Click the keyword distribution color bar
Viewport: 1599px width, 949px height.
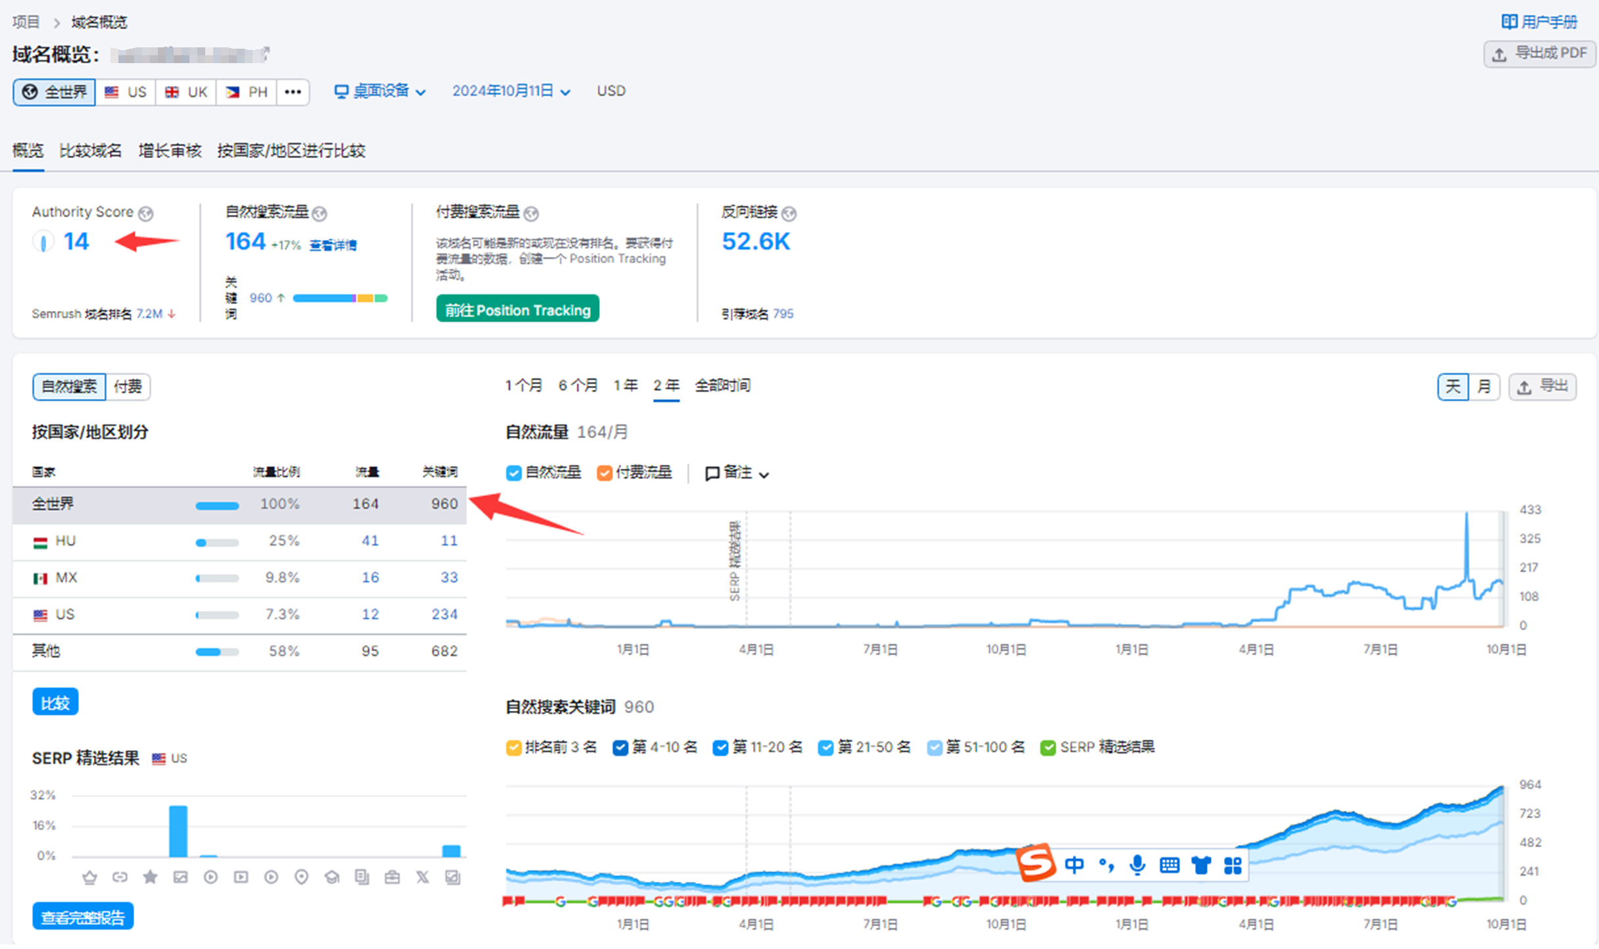[340, 299]
